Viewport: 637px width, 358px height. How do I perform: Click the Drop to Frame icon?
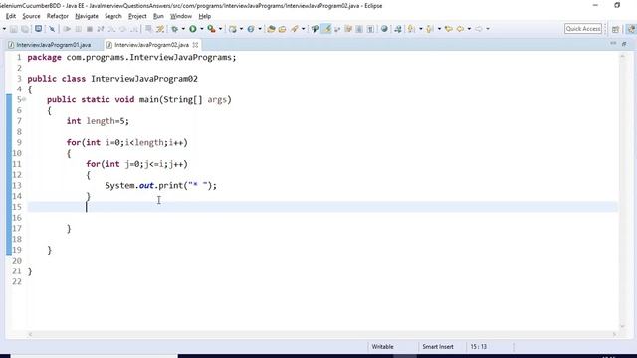149,29
